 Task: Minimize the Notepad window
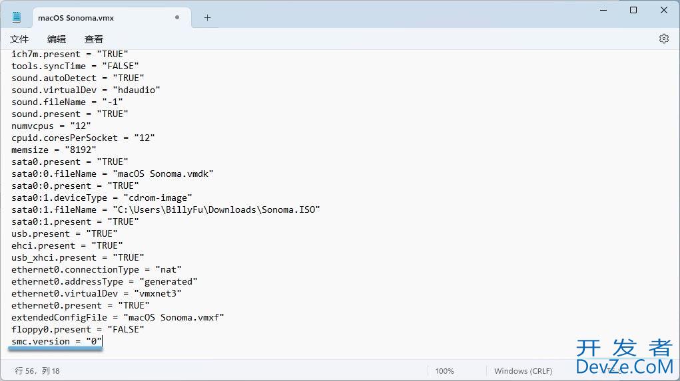pyautogui.click(x=603, y=10)
